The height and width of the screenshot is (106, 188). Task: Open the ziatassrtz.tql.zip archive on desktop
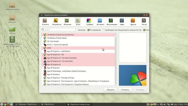click(12, 6)
